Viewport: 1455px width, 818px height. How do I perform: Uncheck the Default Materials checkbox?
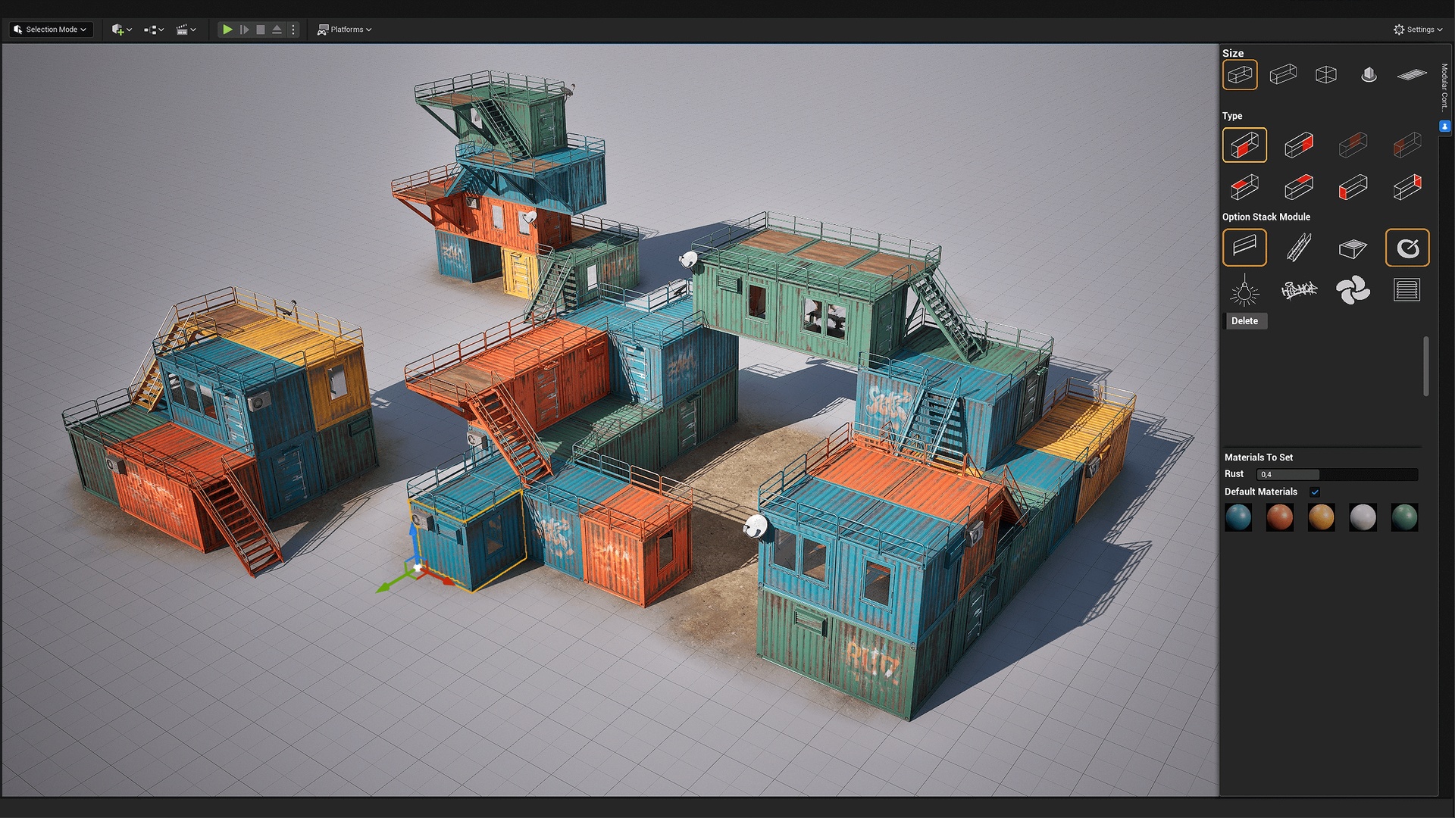1316,492
